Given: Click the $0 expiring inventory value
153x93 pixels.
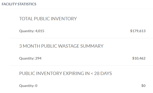Looking at the screenshot, I should 143,86.
